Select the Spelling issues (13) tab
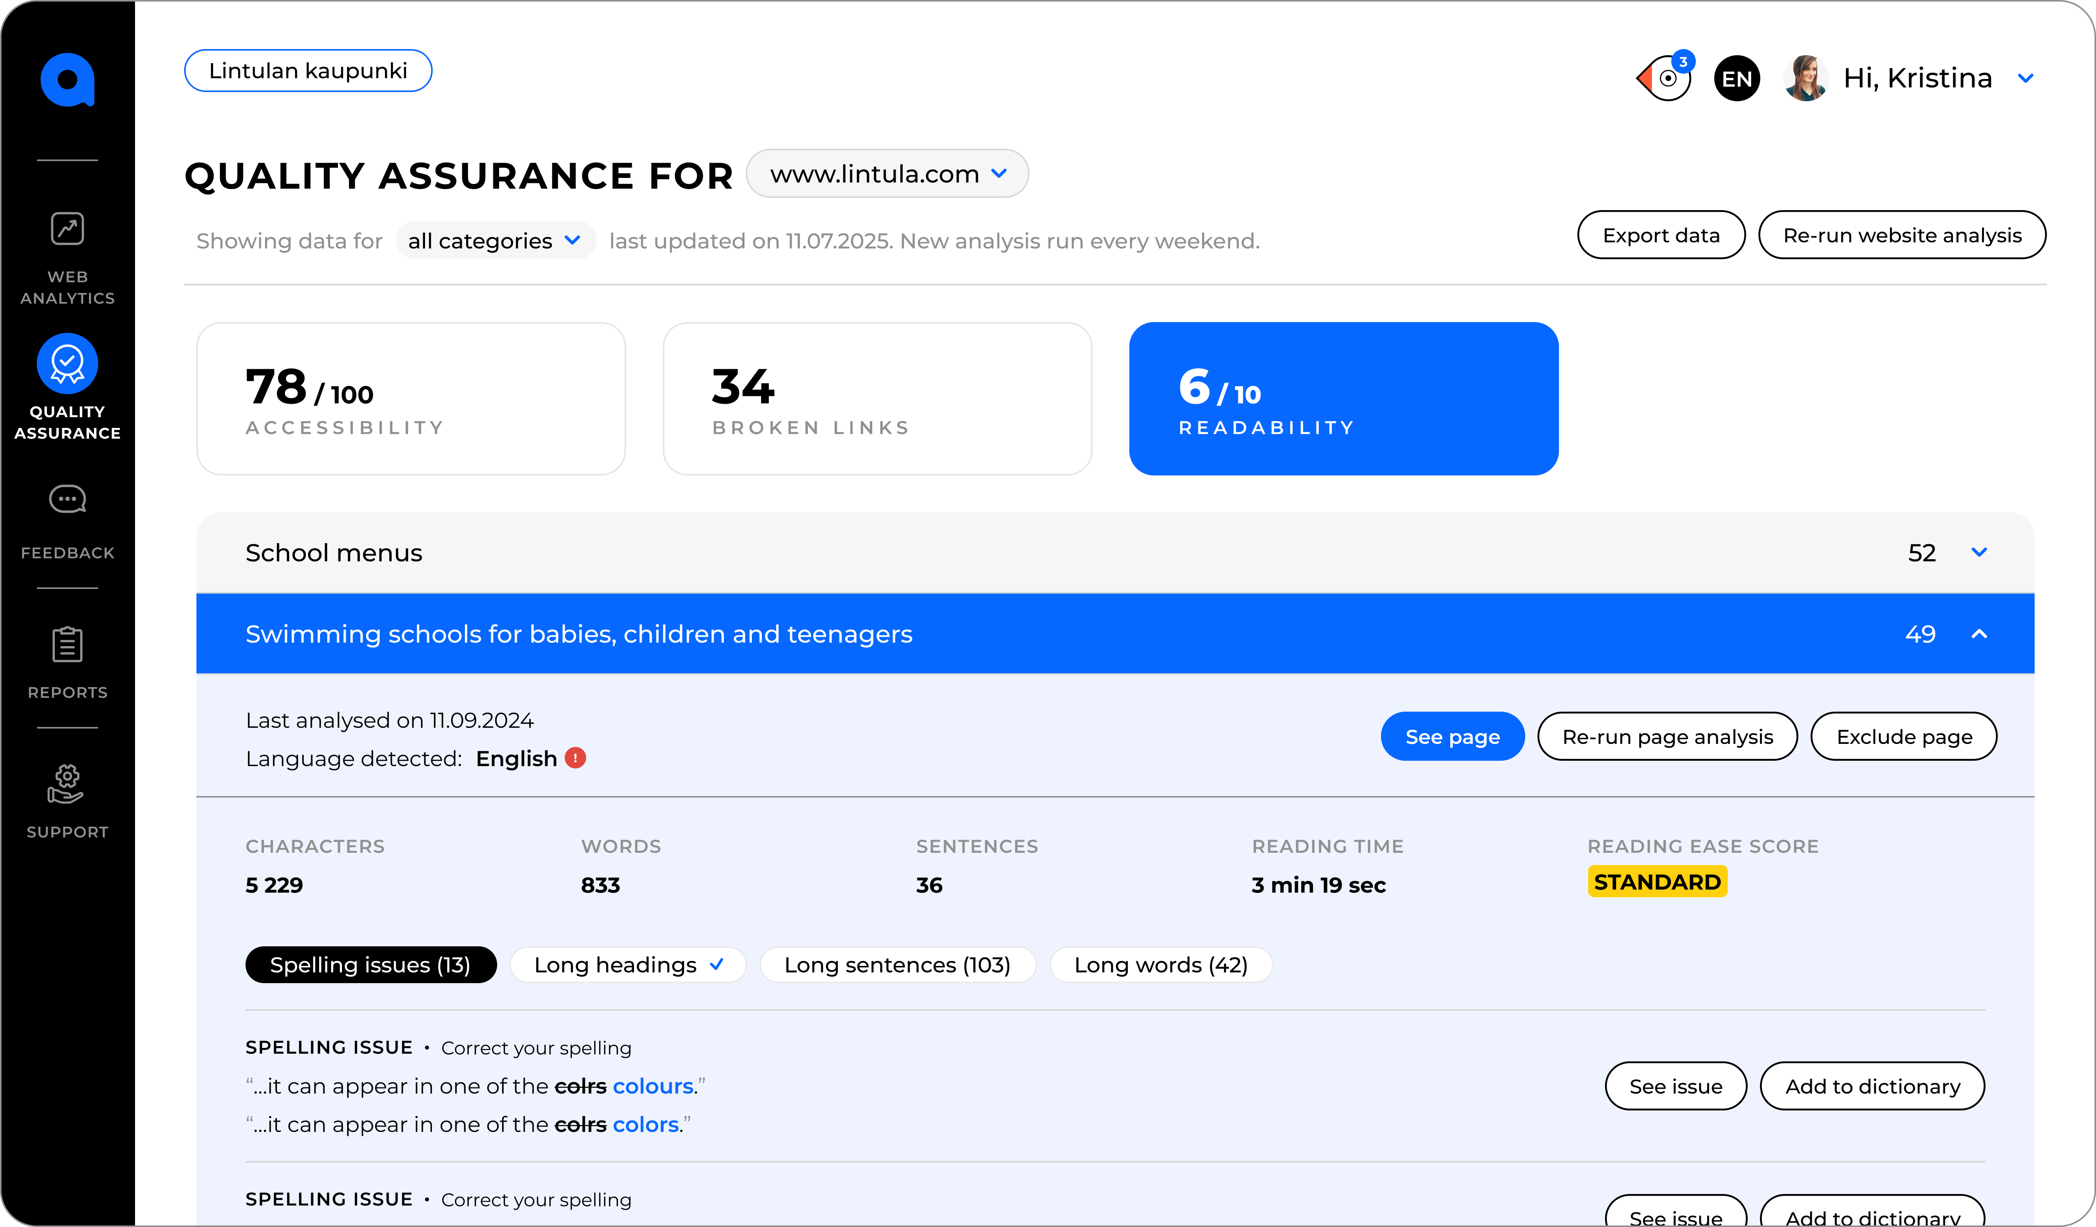The image size is (2096, 1227). pos(371,965)
